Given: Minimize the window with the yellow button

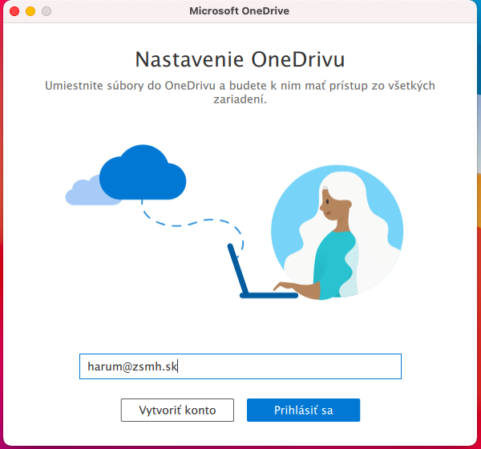Looking at the screenshot, I should 30,11.
